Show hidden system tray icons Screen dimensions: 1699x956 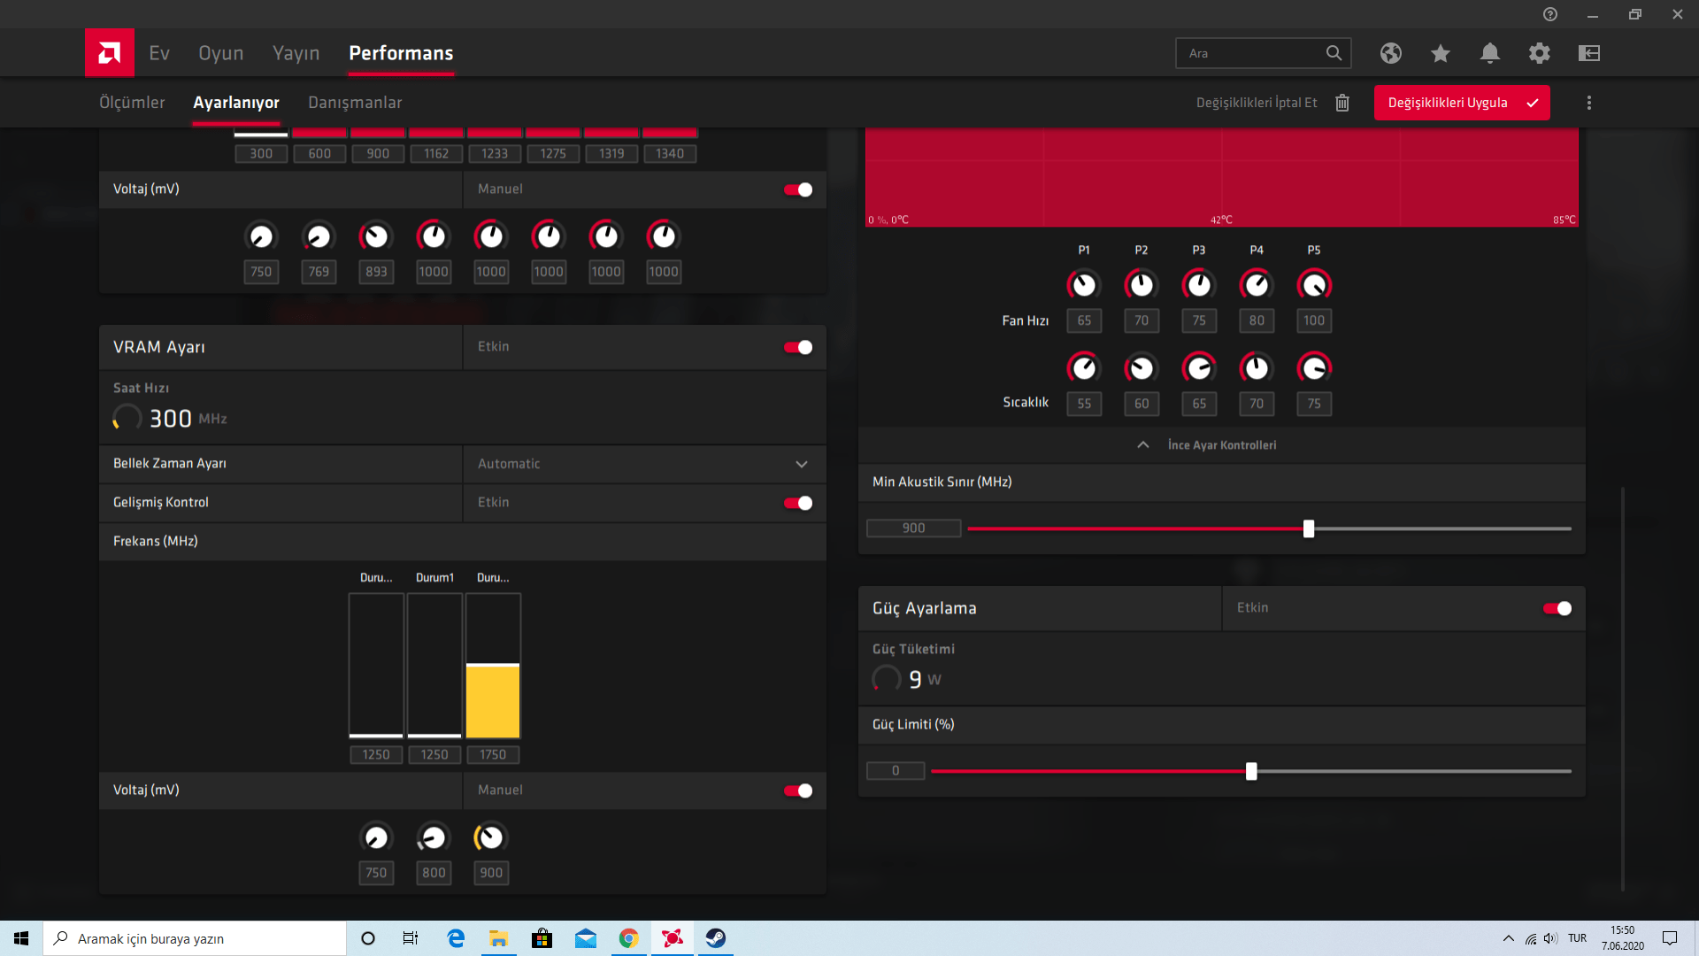[1508, 938]
